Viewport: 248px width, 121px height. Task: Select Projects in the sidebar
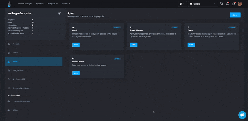pyautogui.click(x=33, y=44)
